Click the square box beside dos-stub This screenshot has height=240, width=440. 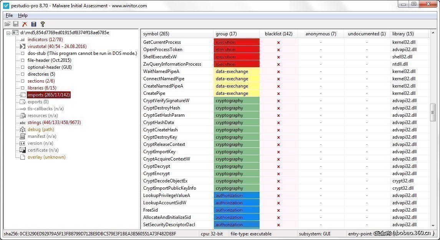(x=23, y=53)
